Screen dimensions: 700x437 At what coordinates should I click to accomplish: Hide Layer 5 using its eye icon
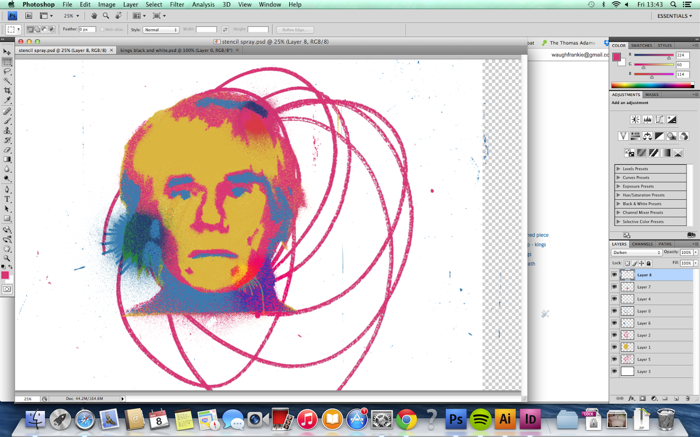click(614, 359)
